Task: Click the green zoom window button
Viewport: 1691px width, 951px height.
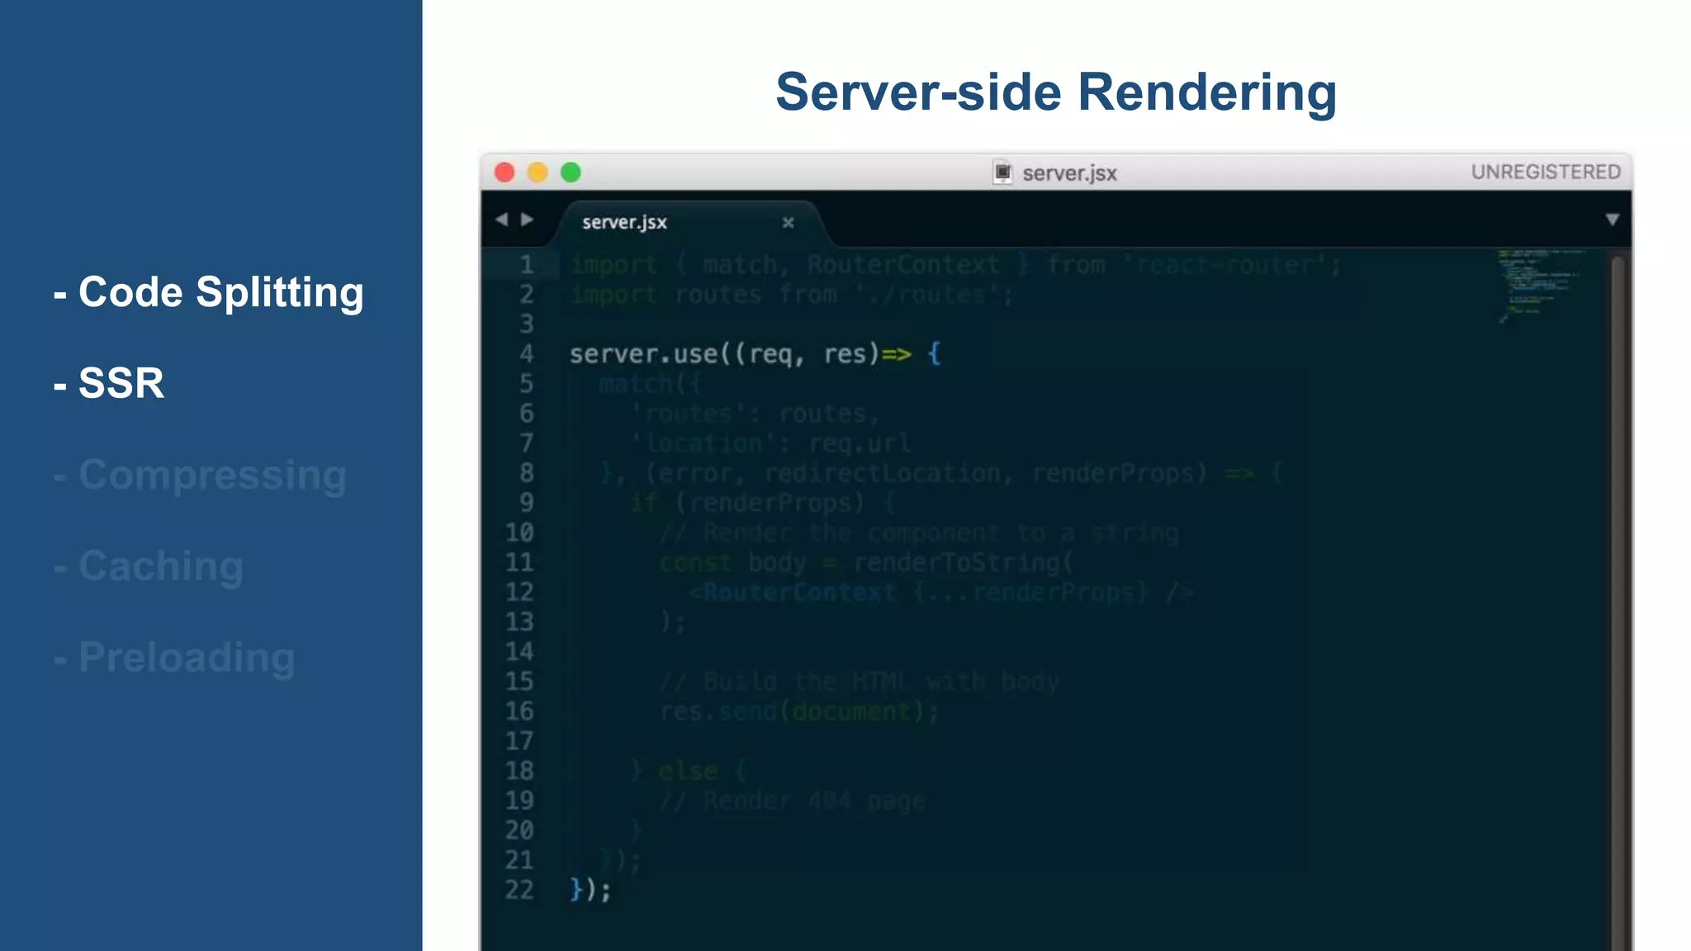Action: [571, 173]
